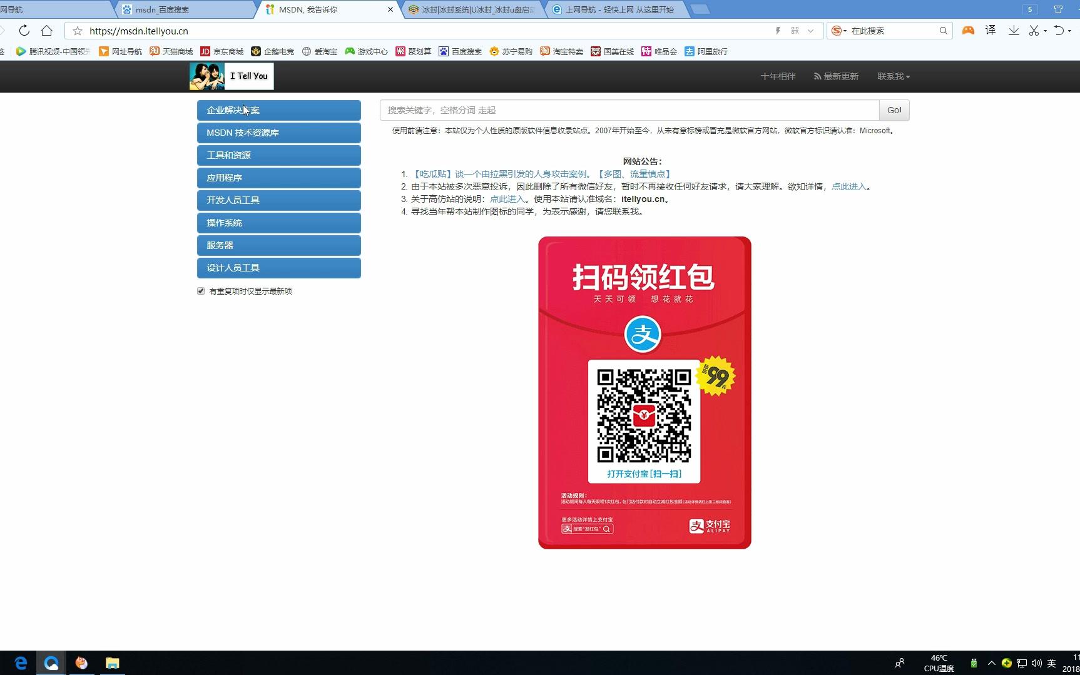Bookmark this page with the star icon
This screenshot has width=1080, height=675.
point(78,31)
